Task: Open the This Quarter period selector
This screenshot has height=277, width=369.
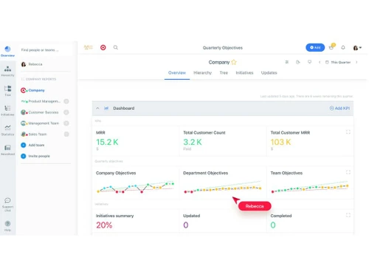Action: pos(338,62)
